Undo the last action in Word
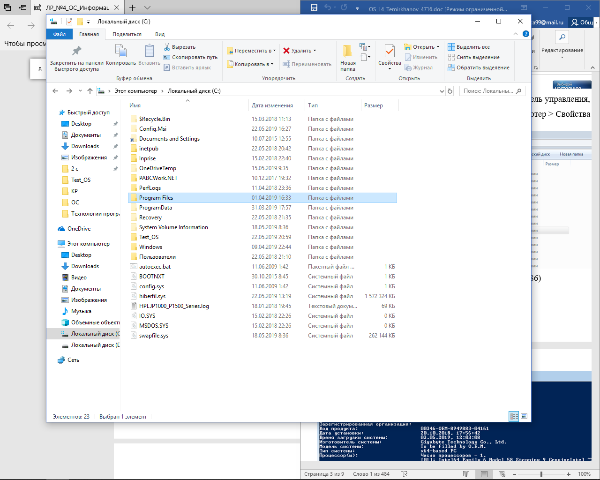The image size is (600, 480). (328, 7)
